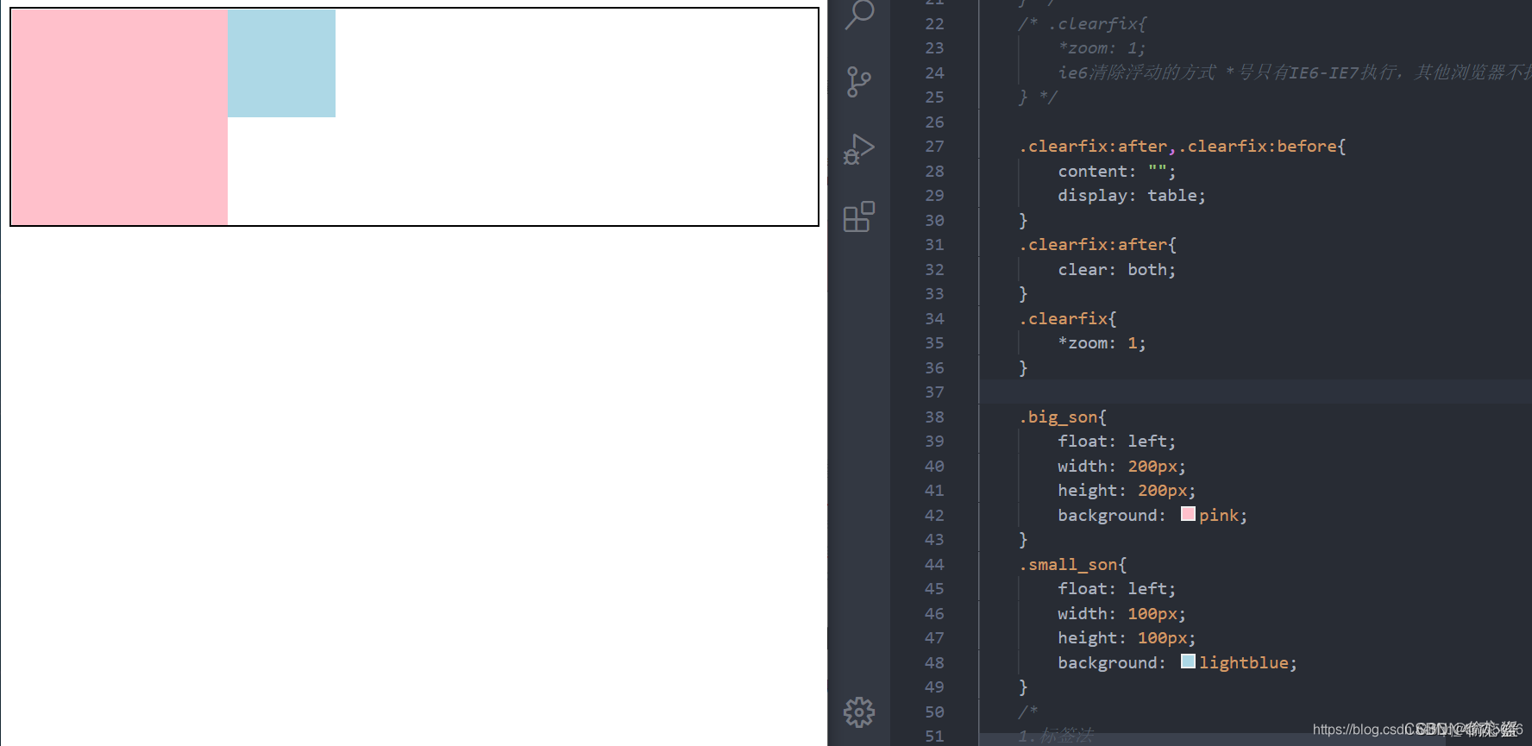1532x746 pixels.
Task: Place cursor on empty line 37
Action: point(1255,392)
